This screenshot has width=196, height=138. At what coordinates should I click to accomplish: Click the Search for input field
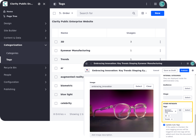coord(105,13)
